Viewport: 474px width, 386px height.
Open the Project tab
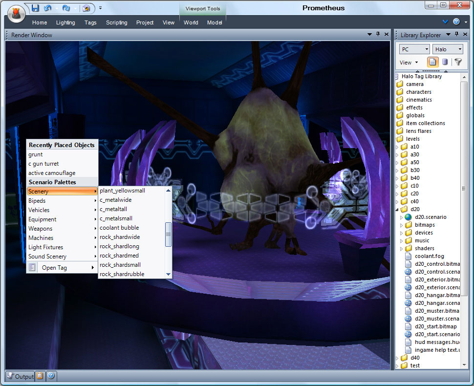pyautogui.click(x=145, y=22)
